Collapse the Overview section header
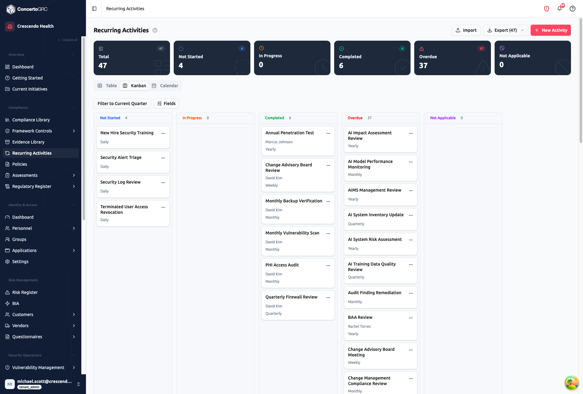Viewport: 583px width, 394px height. tap(42, 55)
